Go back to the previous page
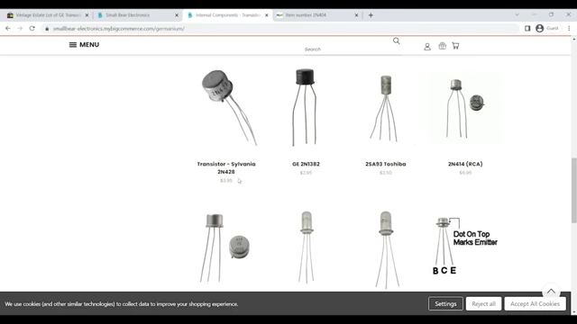The height and width of the screenshot is (324, 577). coord(8,28)
